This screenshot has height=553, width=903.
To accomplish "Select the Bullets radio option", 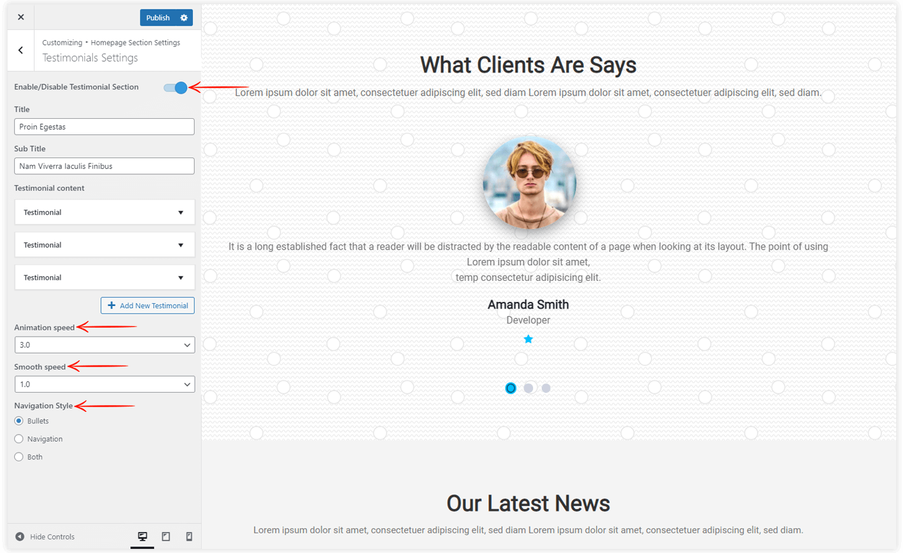I will point(19,421).
